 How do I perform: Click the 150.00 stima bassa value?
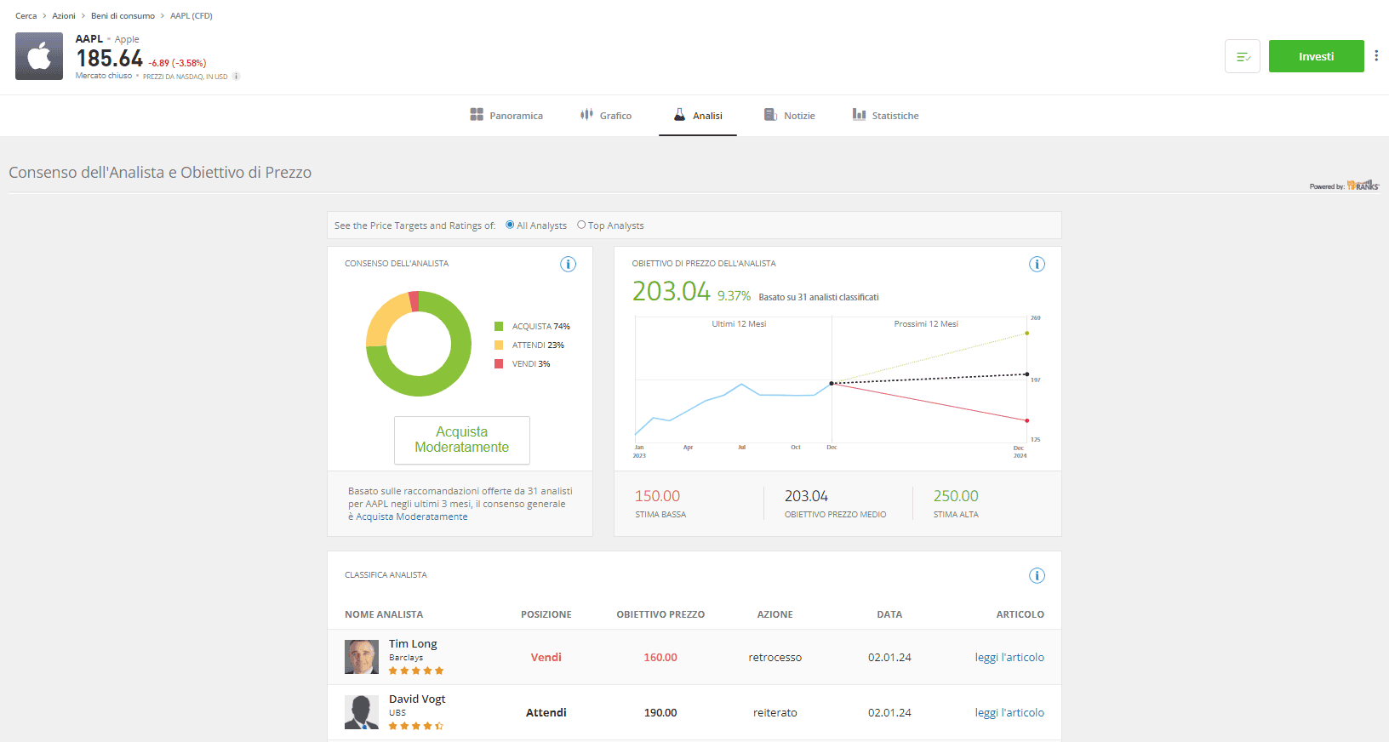pos(657,496)
